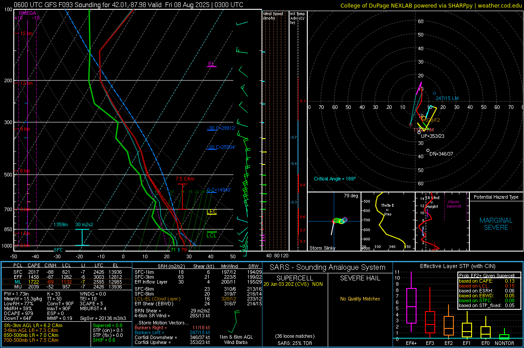Click the 'UP=353/23' Corfidi vector label

tap(433, 136)
